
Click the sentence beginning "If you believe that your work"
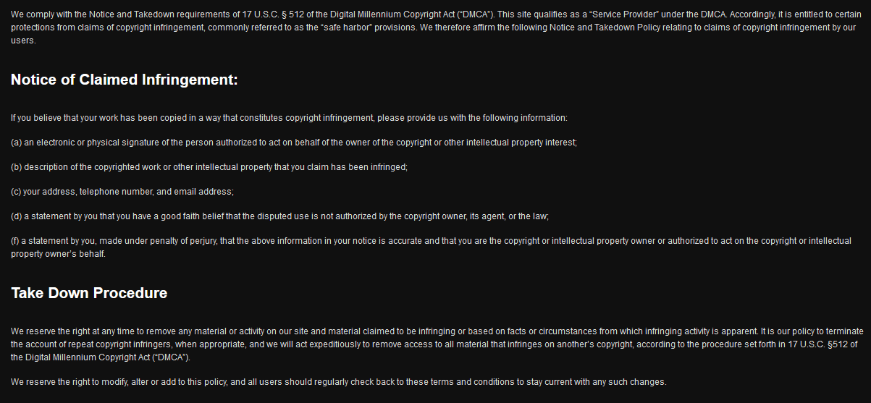coord(289,118)
